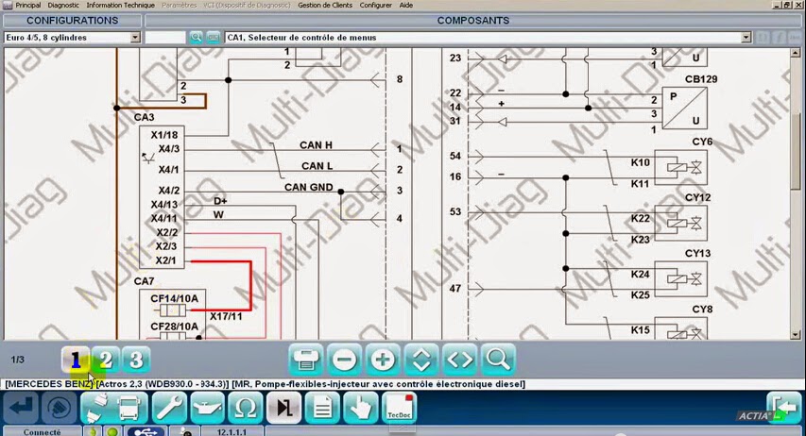Click the CAN H line label
The height and width of the screenshot is (436, 806).
[x=316, y=145]
